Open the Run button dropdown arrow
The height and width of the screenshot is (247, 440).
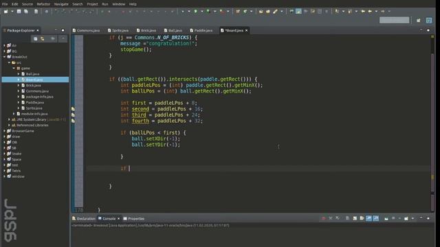coord(201,11)
